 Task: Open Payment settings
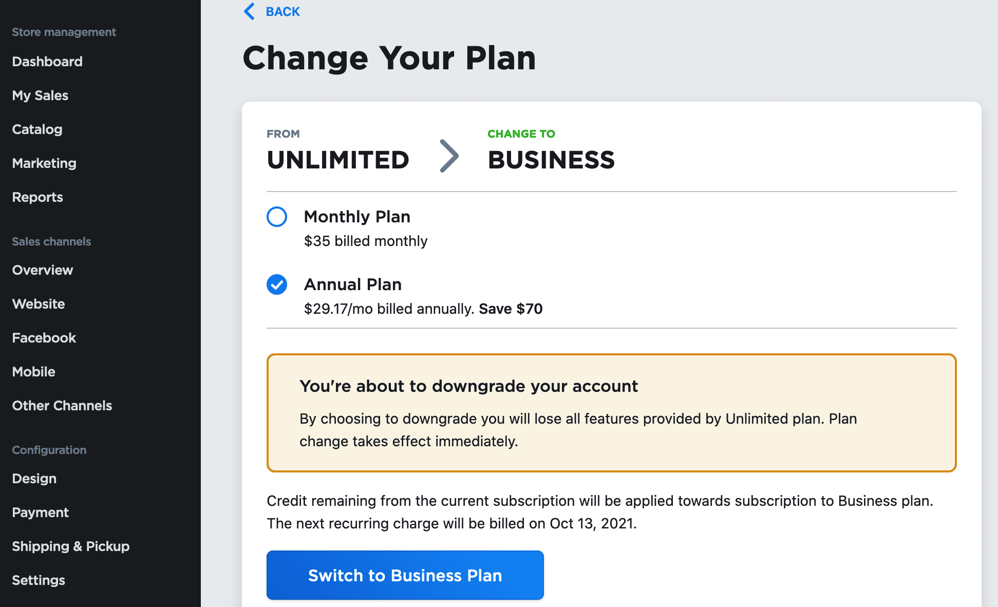tap(40, 512)
